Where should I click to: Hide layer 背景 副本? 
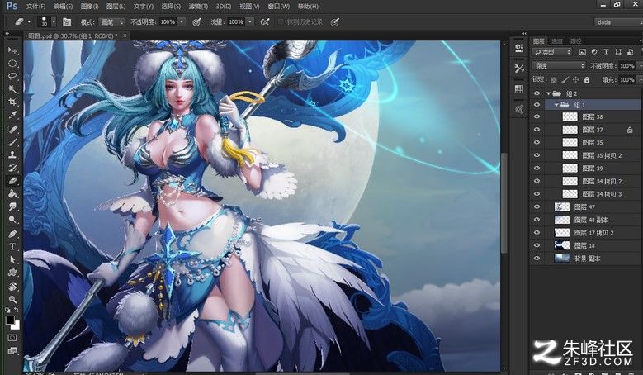537,259
